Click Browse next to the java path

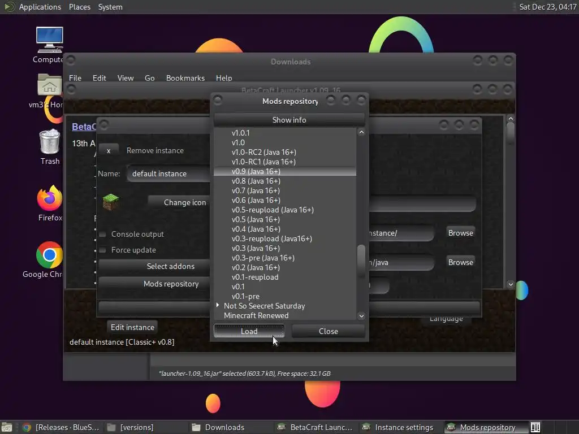click(x=460, y=262)
